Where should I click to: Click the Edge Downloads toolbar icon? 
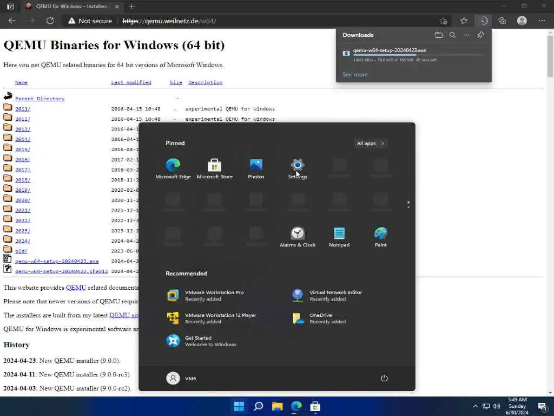click(x=483, y=21)
